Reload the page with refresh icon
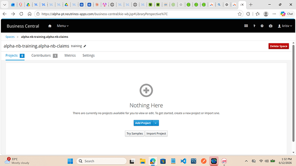 click(21, 14)
